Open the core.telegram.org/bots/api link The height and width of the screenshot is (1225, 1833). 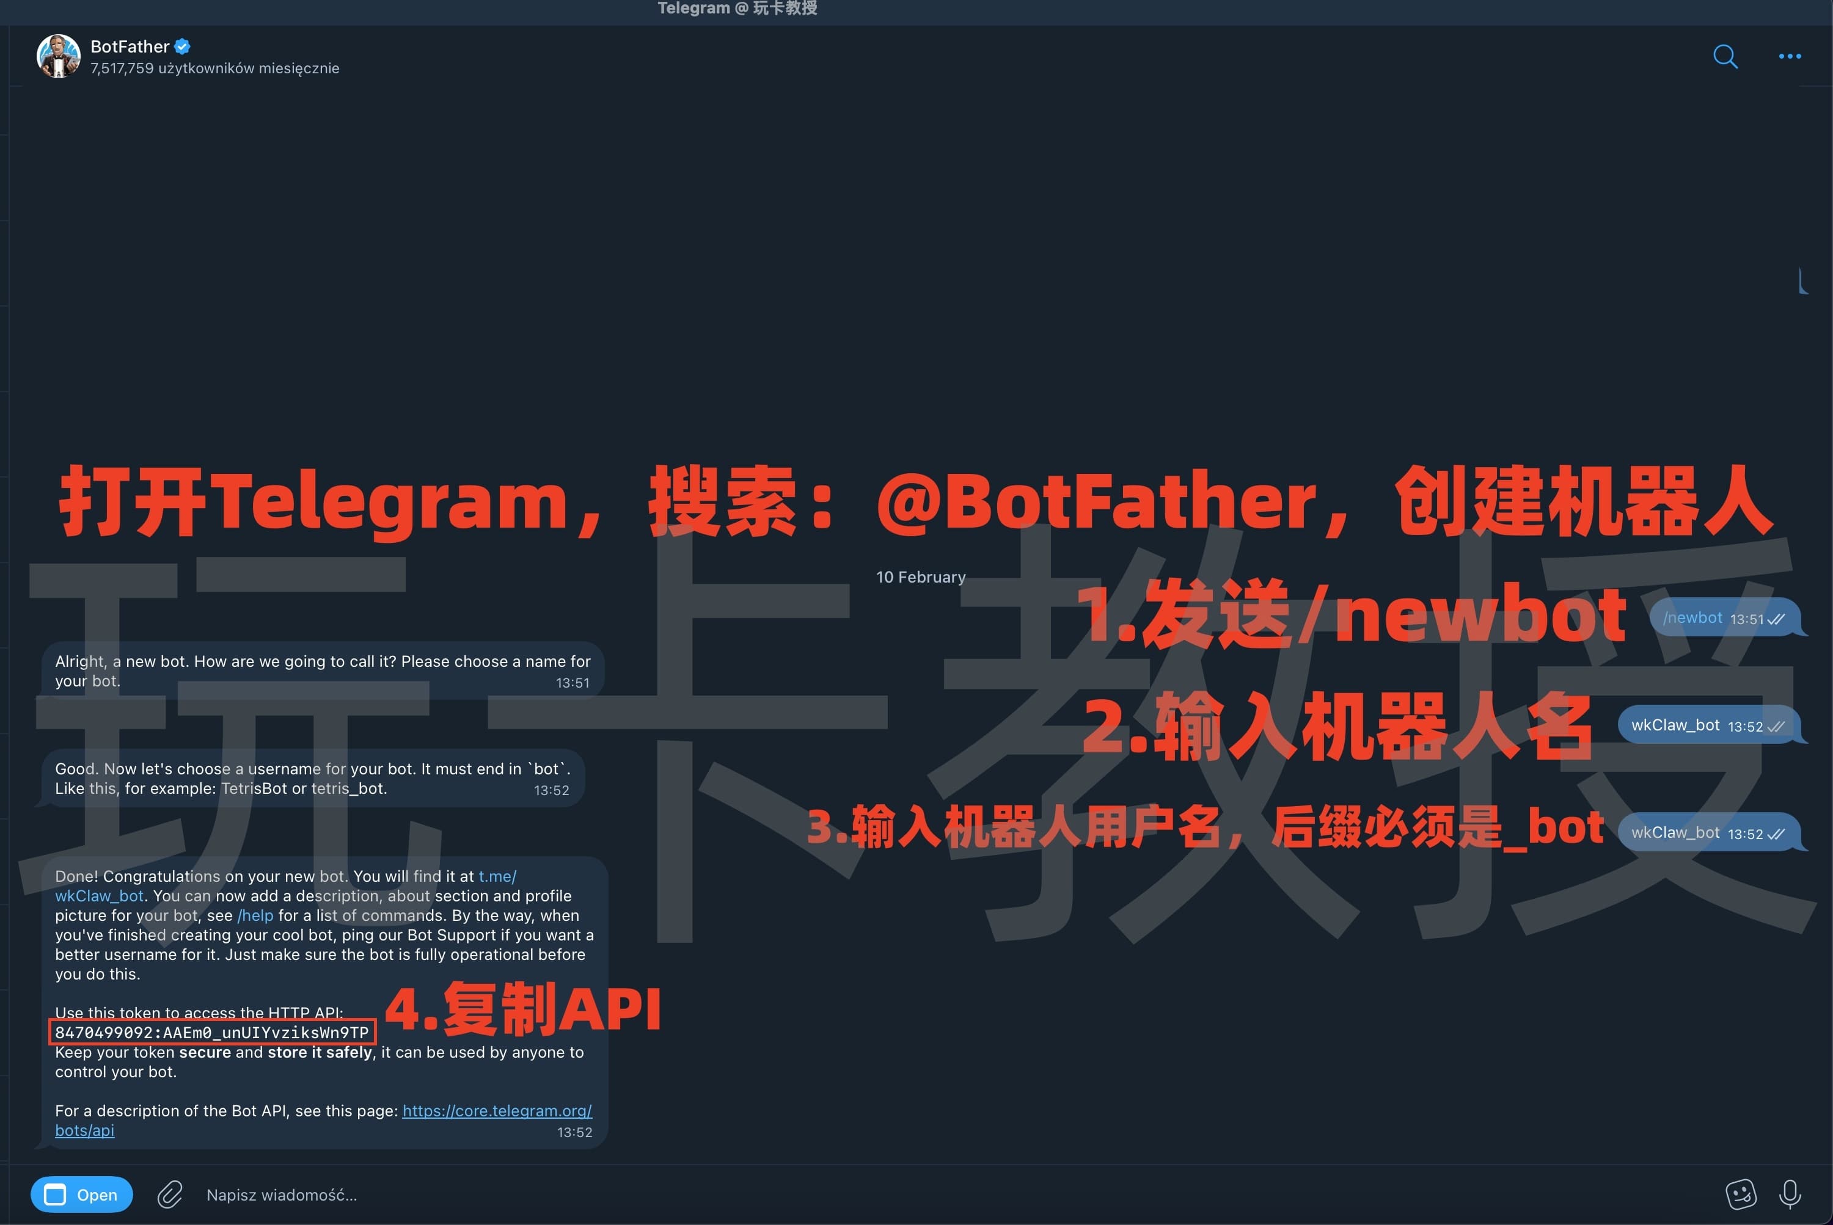pyautogui.click(x=497, y=1110)
